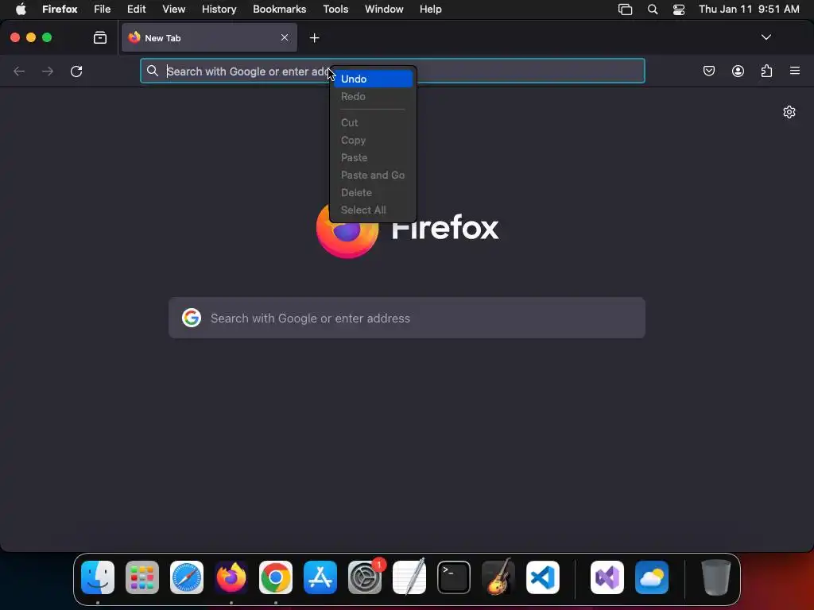Open the application hamburger menu

pyautogui.click(x=794, y=71)
